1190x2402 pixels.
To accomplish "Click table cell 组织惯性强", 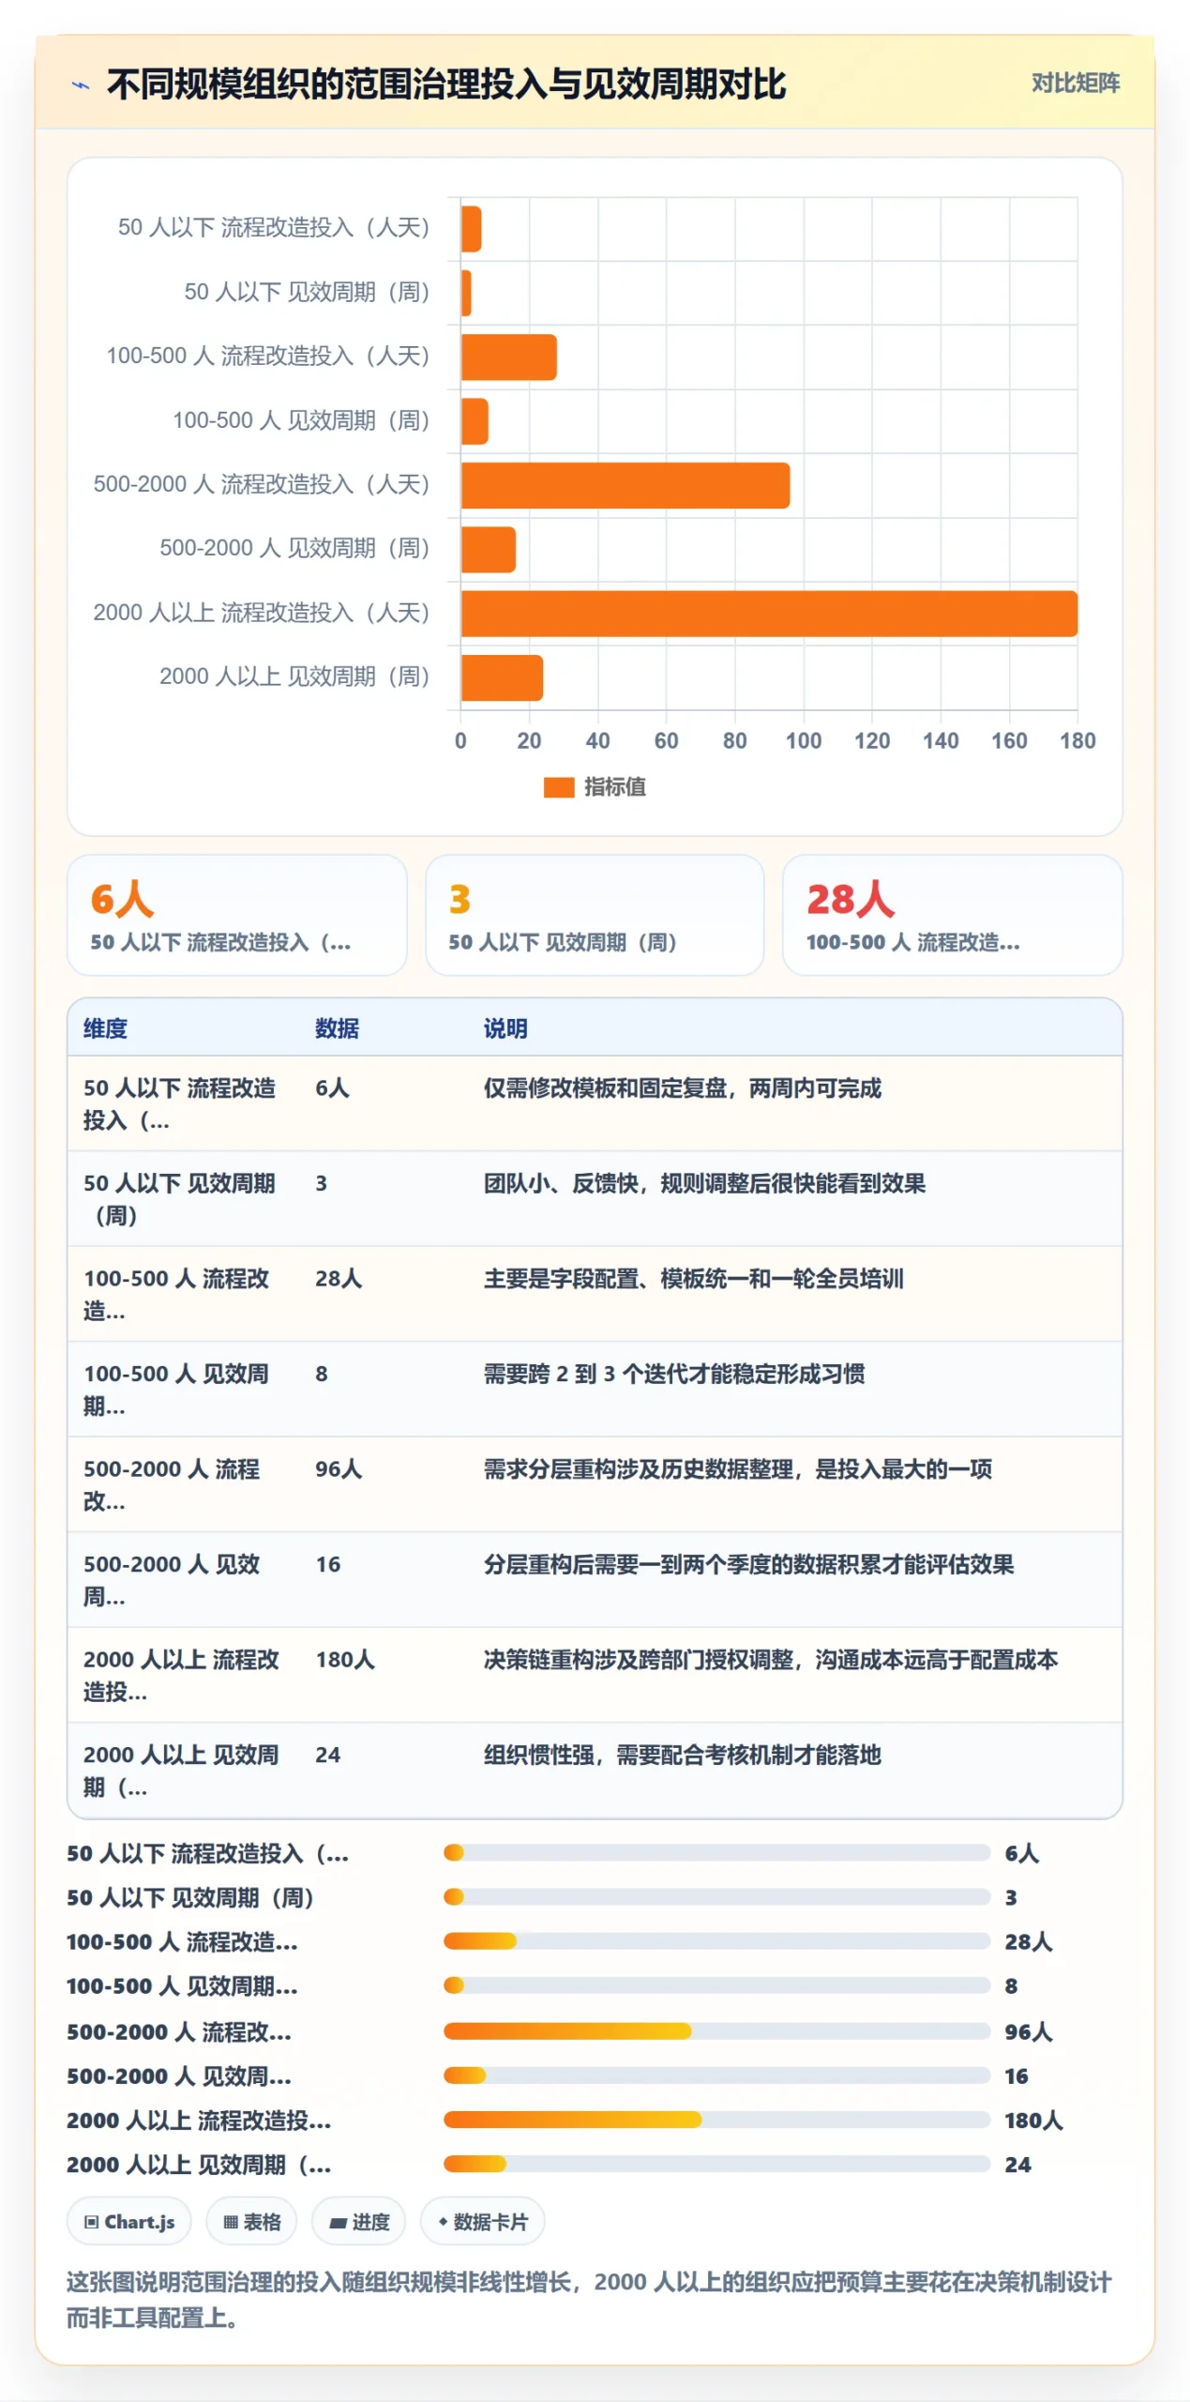I will pyautogui.click(x=682, y=1755).
